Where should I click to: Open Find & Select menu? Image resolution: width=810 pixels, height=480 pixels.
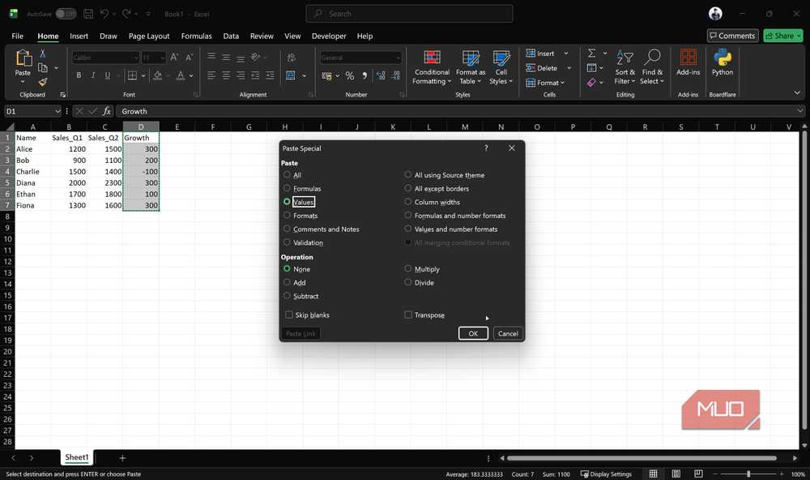pyautogui.click(x=651, y=67)
